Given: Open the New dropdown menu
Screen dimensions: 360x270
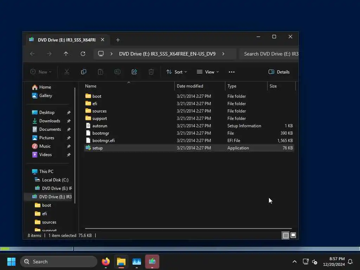Looking at the screenshot, I should coord(41,72).
